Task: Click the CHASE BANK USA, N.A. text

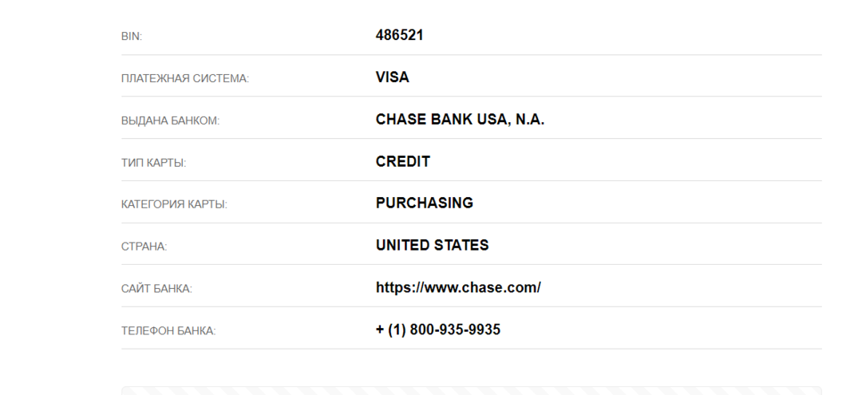Action: coord(460,120)
